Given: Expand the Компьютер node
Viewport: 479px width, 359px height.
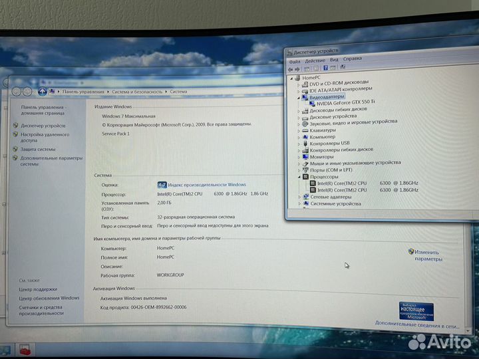Looking at the screenshot, I should pos(299,138).
